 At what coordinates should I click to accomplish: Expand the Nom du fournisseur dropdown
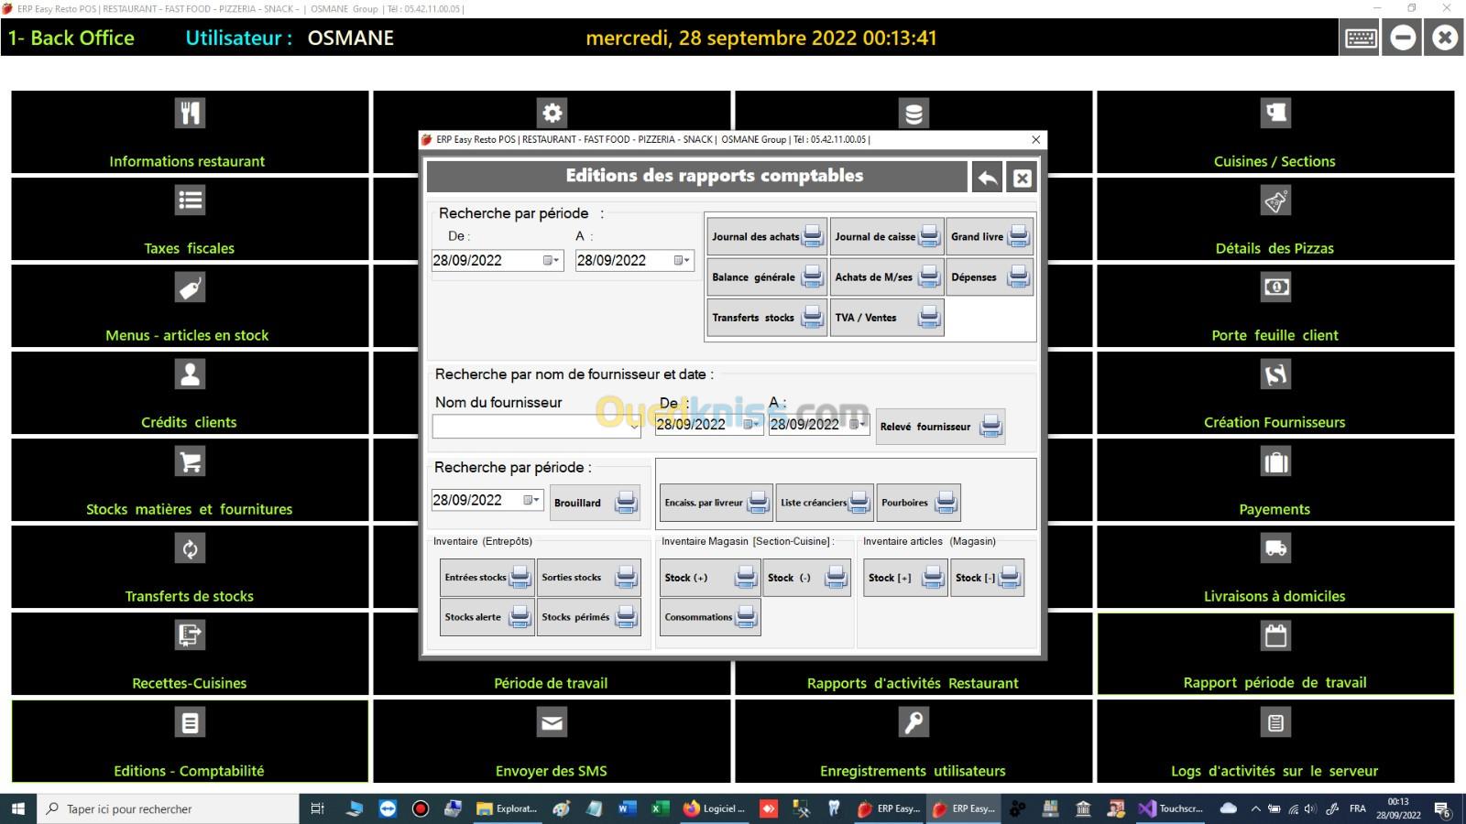(x=633, y=427)
